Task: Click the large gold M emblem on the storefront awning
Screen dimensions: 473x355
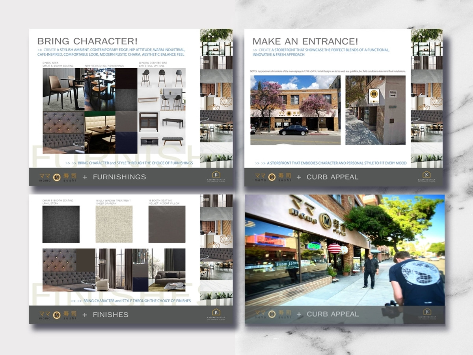Action: pos(325,221)
